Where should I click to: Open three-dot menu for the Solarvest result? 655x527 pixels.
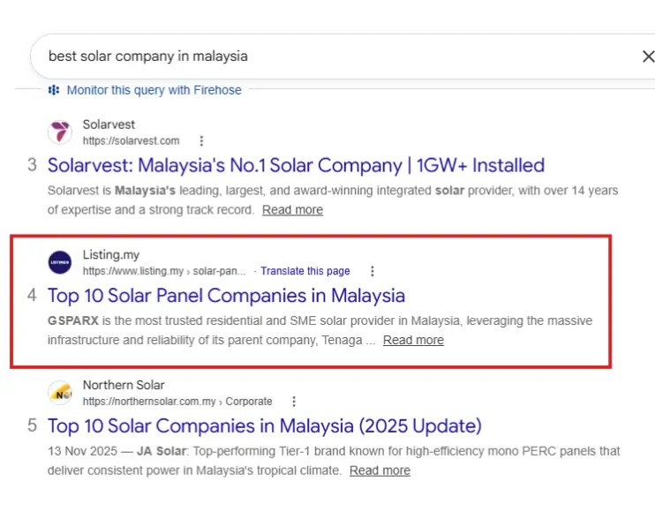(x=202, y=140)
